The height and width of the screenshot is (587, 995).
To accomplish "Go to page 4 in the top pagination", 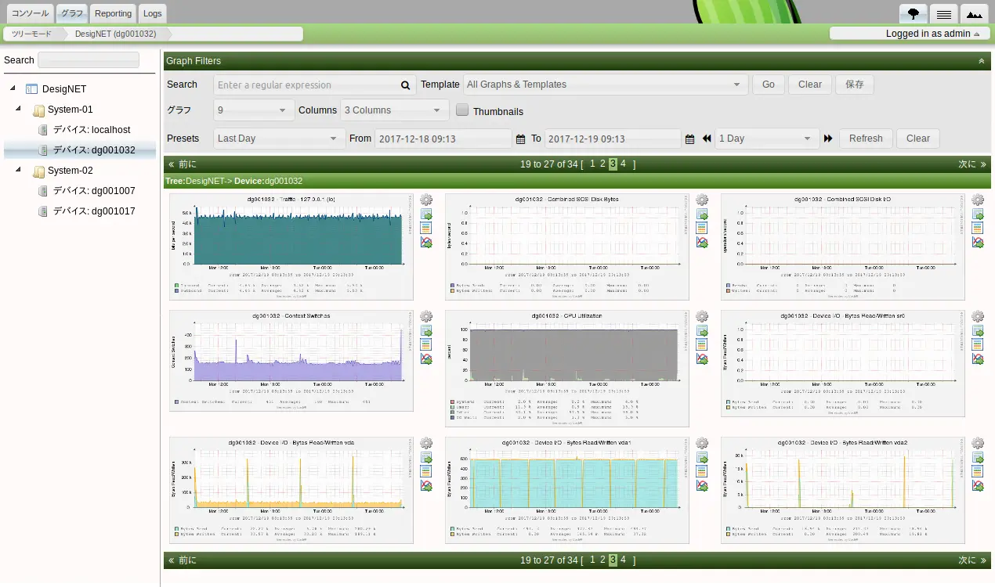I will pos(624,164).
